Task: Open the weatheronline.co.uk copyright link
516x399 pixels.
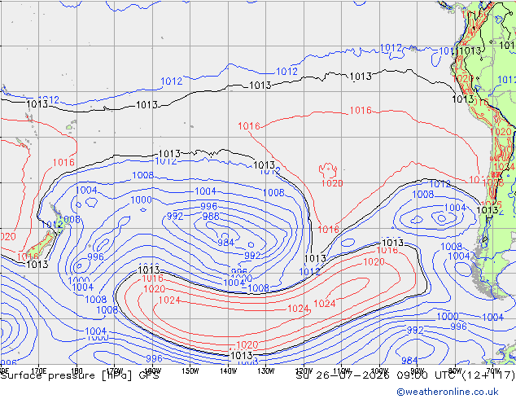Action: 447,392
